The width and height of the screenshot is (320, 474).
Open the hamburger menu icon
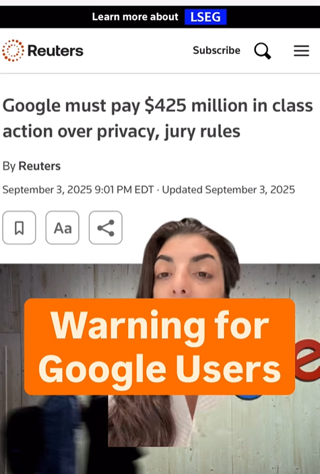[301, 51]
